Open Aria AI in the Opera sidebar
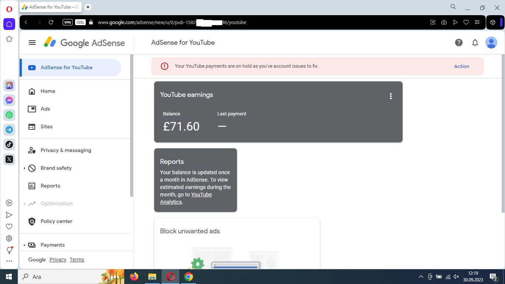Screen dimensions: 505x284 pyautogui.click(x=9, y=85)
